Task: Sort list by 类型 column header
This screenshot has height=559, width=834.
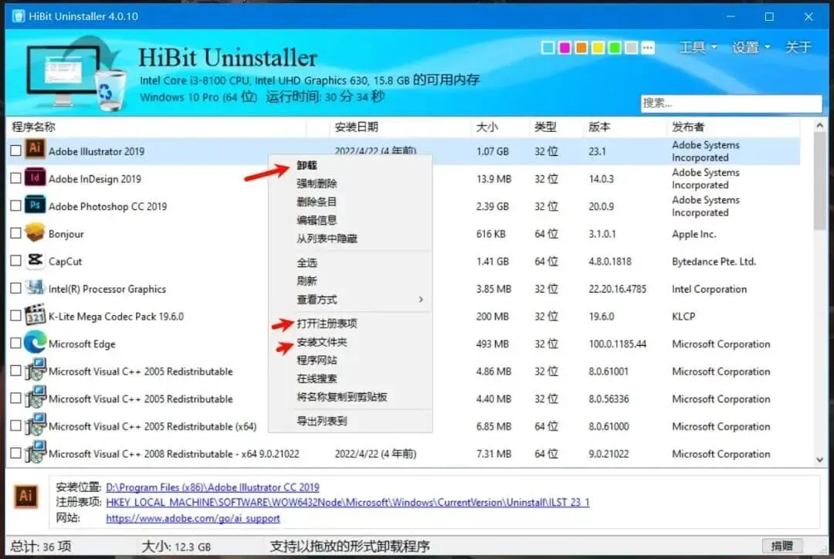Action: point(545,127)
